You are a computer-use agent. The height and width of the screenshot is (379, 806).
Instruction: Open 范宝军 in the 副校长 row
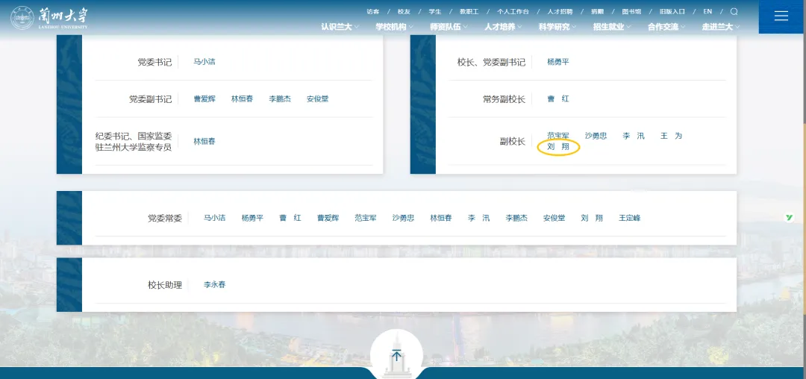[558, 136]
